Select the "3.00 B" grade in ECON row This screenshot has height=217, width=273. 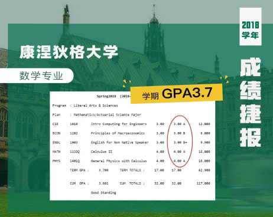pyautogui.click(x=179, y=133)
